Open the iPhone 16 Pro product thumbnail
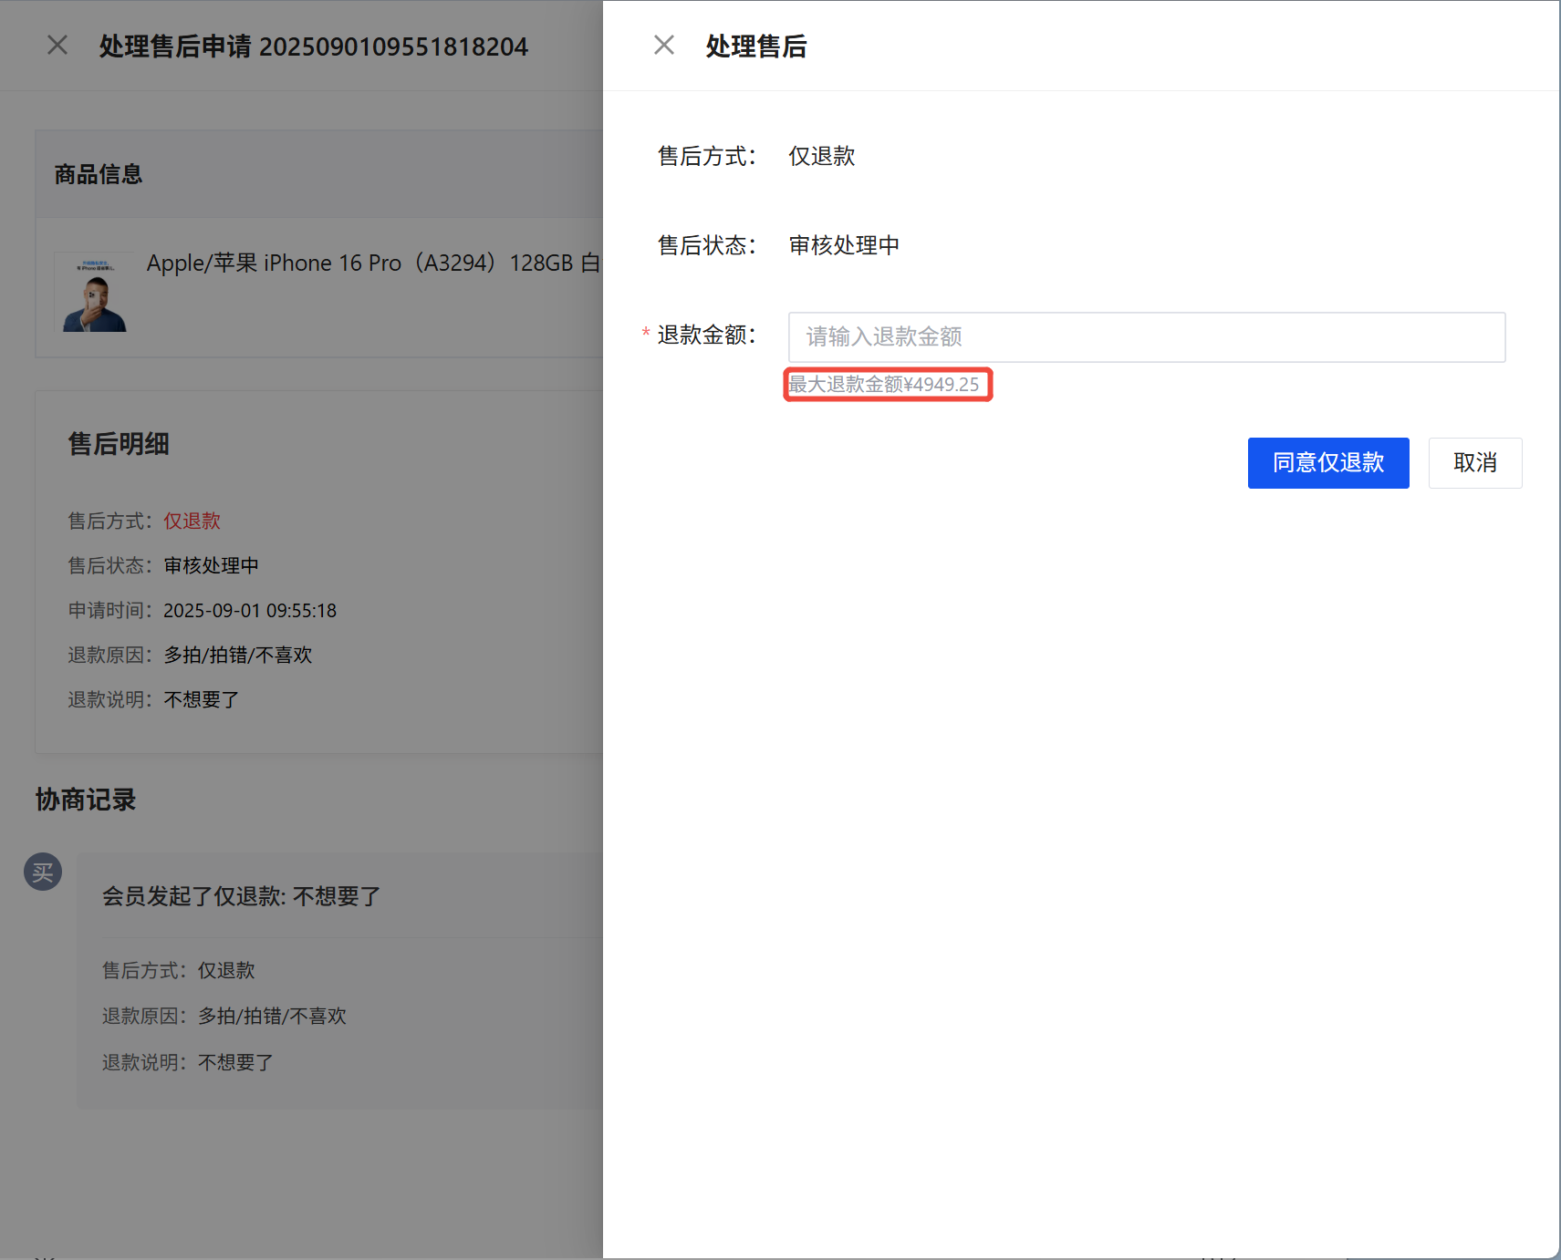The image size is (1561, 1260). click(94, 292)
